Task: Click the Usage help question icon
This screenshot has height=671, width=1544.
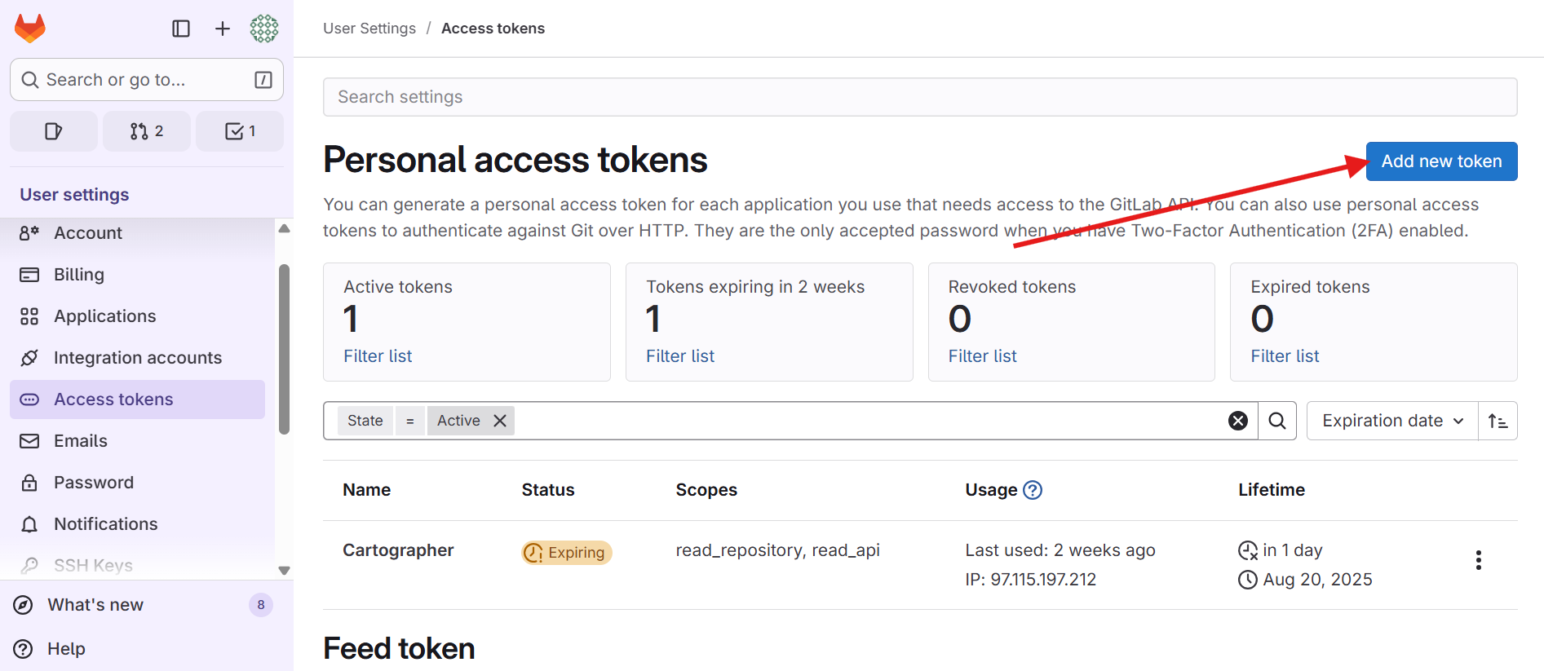Action: (x=1033, y=490)
